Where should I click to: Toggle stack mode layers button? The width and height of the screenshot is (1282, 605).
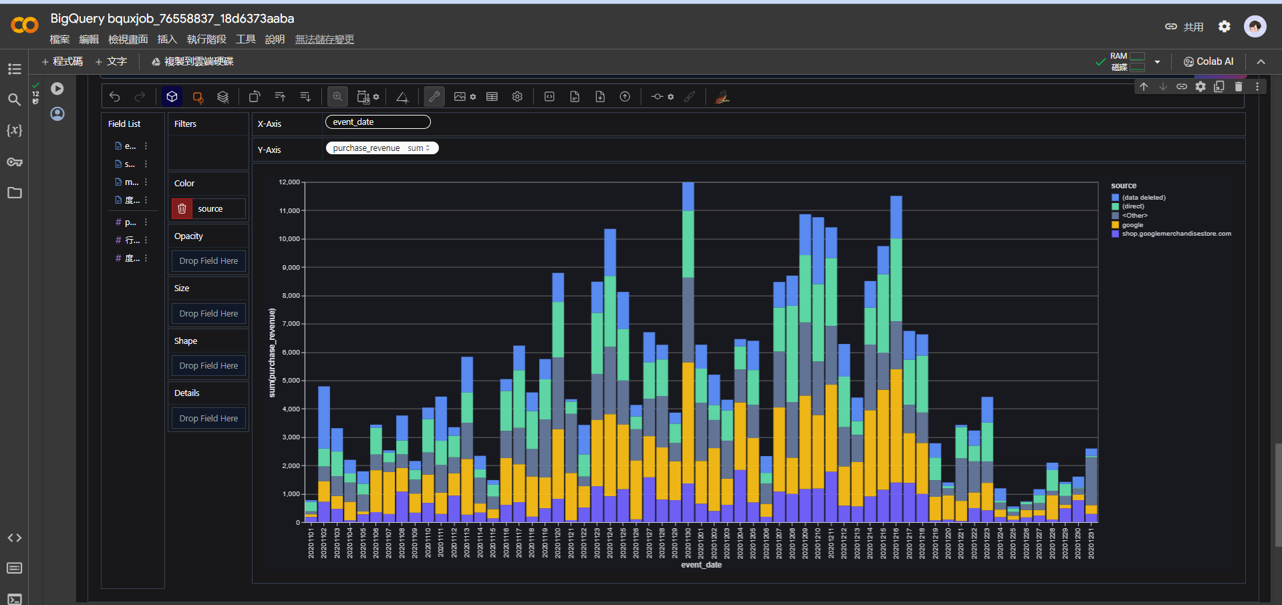(x=223, y=97)
